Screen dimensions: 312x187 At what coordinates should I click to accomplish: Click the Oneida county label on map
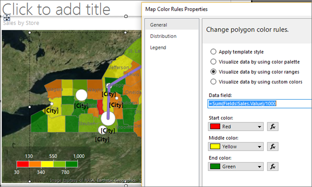[133, 92]
